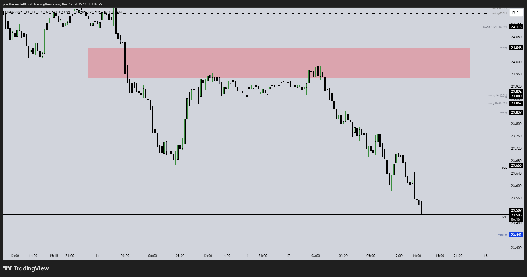Click the 23.867 price label

point(516,103)
